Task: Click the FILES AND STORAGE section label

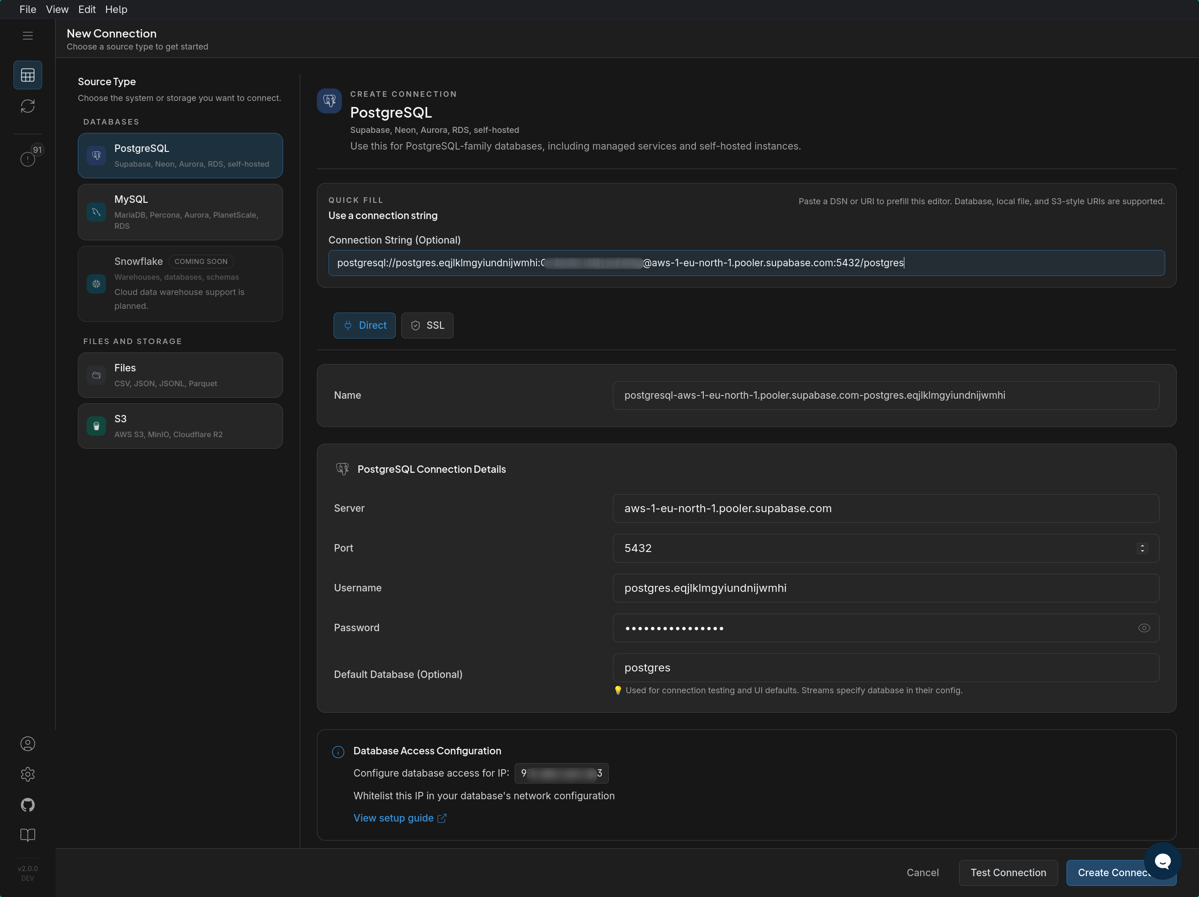Action: click(x=132, y=341)
